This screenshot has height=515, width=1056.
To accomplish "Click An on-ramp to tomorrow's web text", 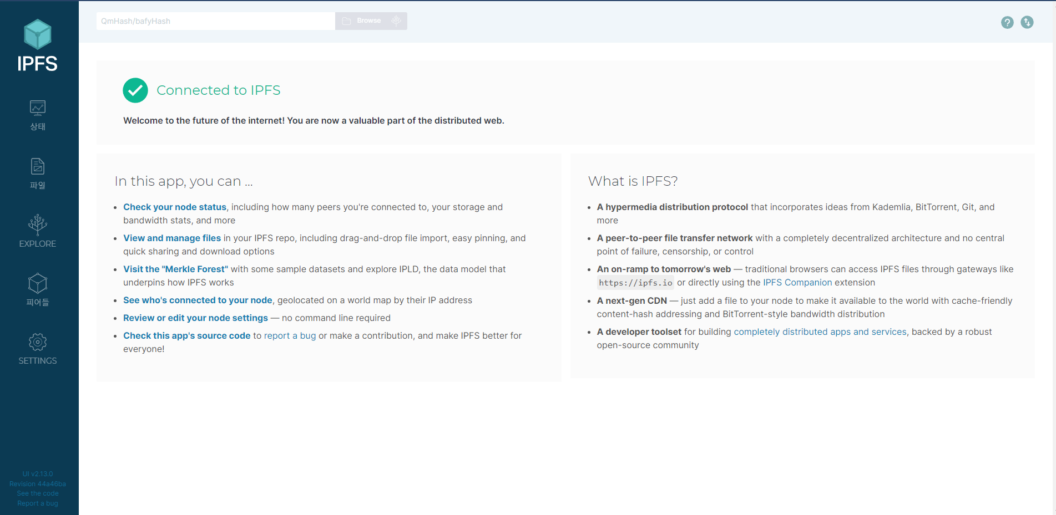I will tap(664, 269).
